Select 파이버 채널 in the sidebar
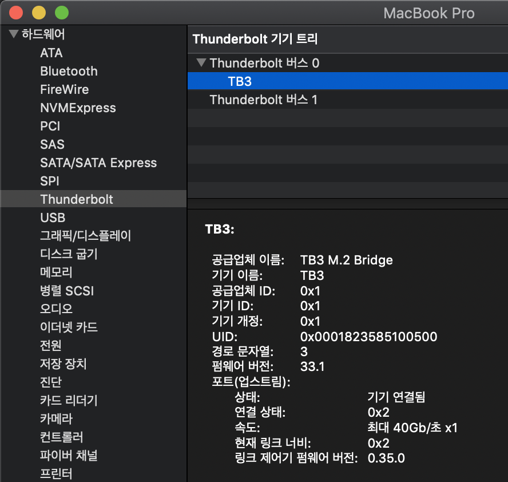The image size is (508, 482). click(x=69, y=455)
